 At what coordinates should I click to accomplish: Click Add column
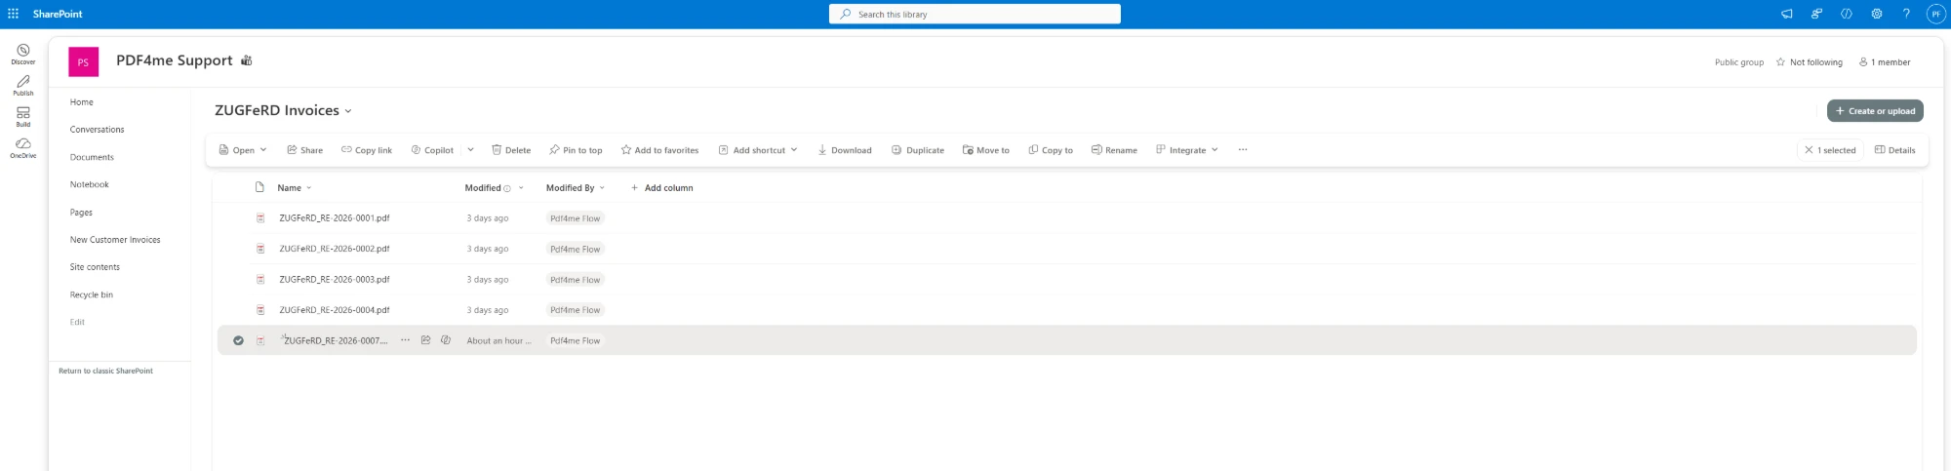(x=661, y=188)
